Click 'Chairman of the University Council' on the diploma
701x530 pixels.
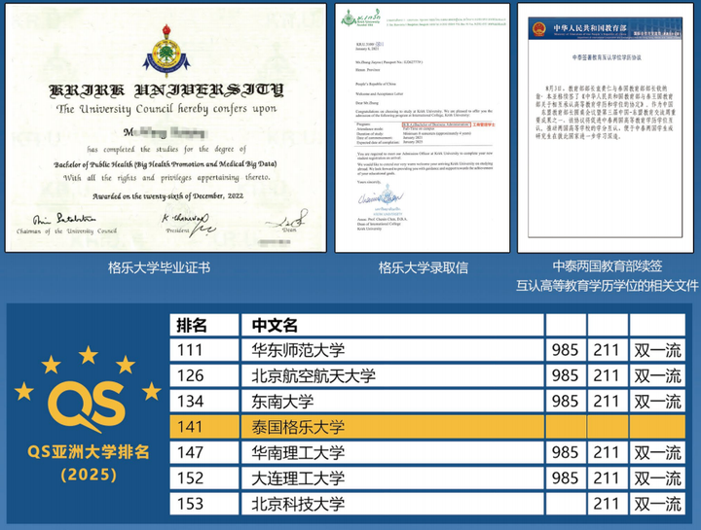point(66,231)
